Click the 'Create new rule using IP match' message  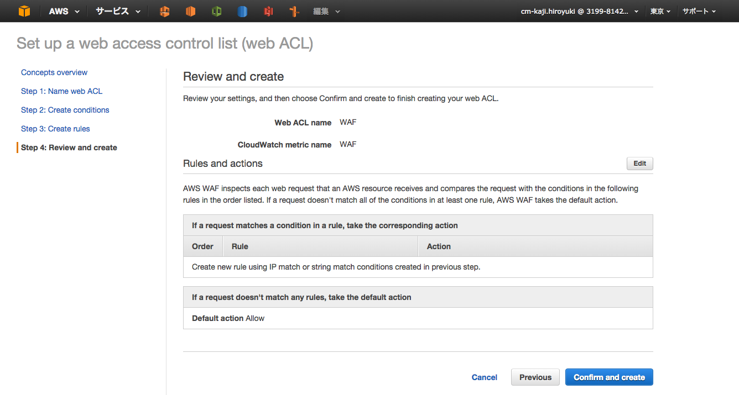click(x=336, y=267)
